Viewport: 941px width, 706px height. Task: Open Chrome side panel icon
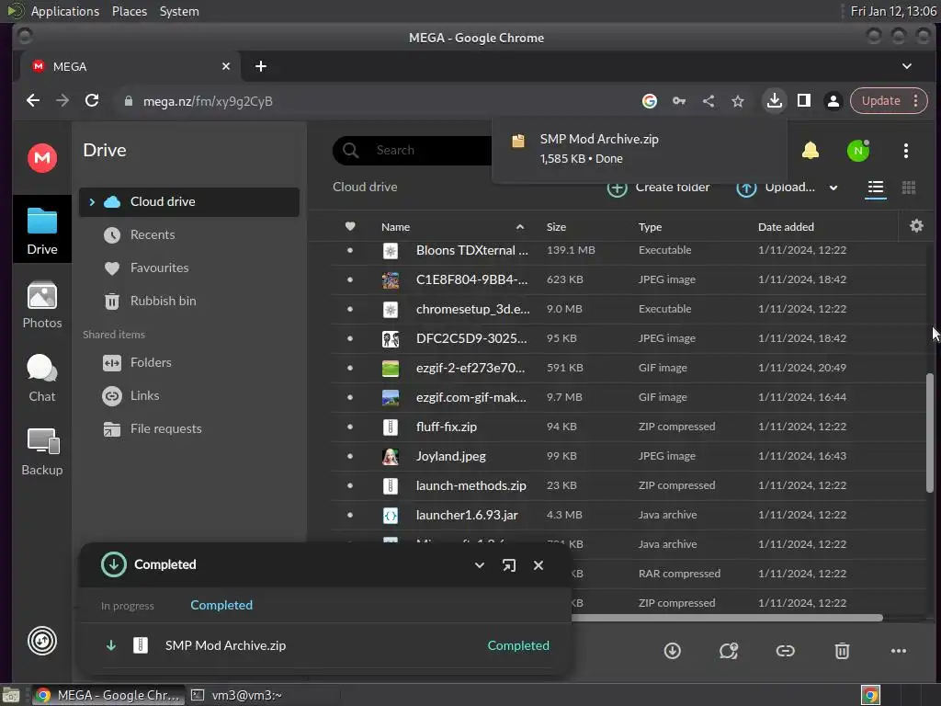point(803,101)
